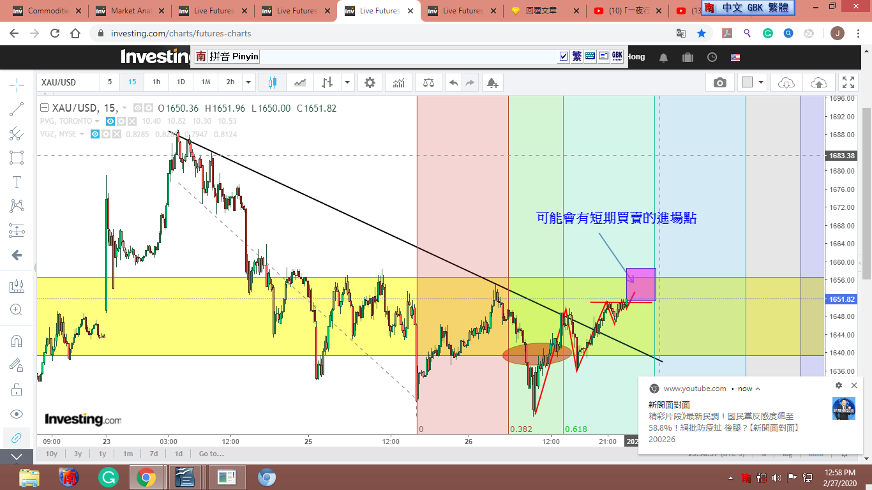This screenshot has height=490, width=872.
Task: Open the indicators menu
Action: point(398,82)
